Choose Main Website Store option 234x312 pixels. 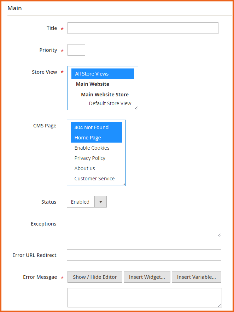105,95
